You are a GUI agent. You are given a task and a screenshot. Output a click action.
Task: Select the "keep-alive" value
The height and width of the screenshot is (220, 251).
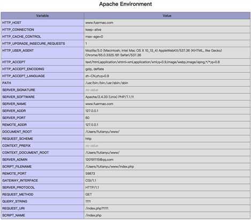(93, 30)
